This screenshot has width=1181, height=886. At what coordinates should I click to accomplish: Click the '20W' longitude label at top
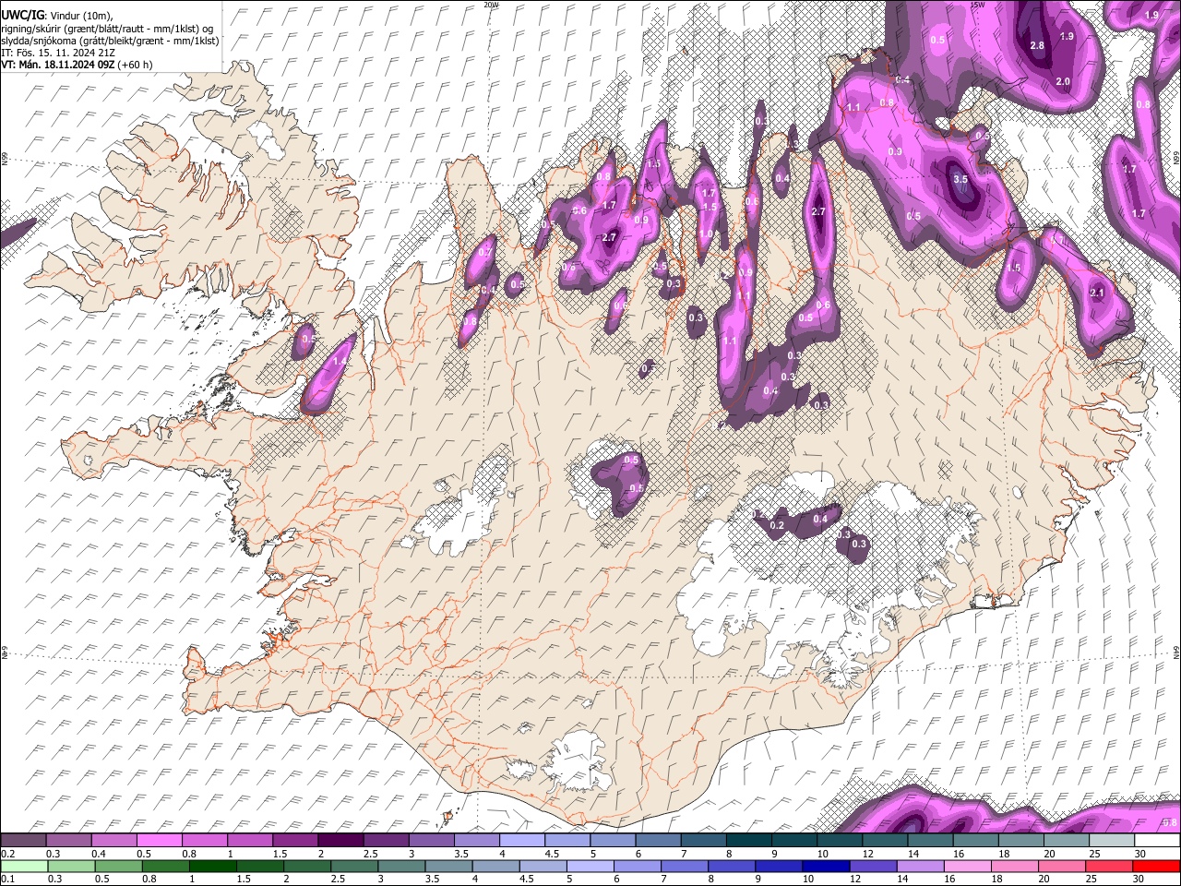coord(492,5)
